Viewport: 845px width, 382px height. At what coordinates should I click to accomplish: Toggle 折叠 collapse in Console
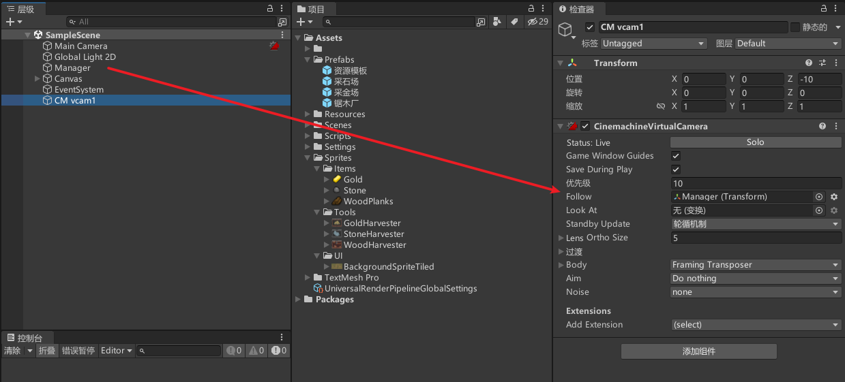(x=47, y=351)
